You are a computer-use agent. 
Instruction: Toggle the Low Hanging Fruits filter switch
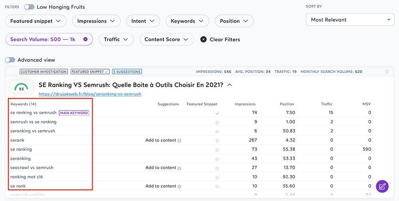tap(29, 7)
